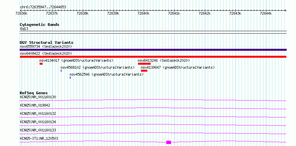Screen dimensions: 296x146
Task: Click the Cytogenetic Bands track heading
Action: (x=40, y=25)
